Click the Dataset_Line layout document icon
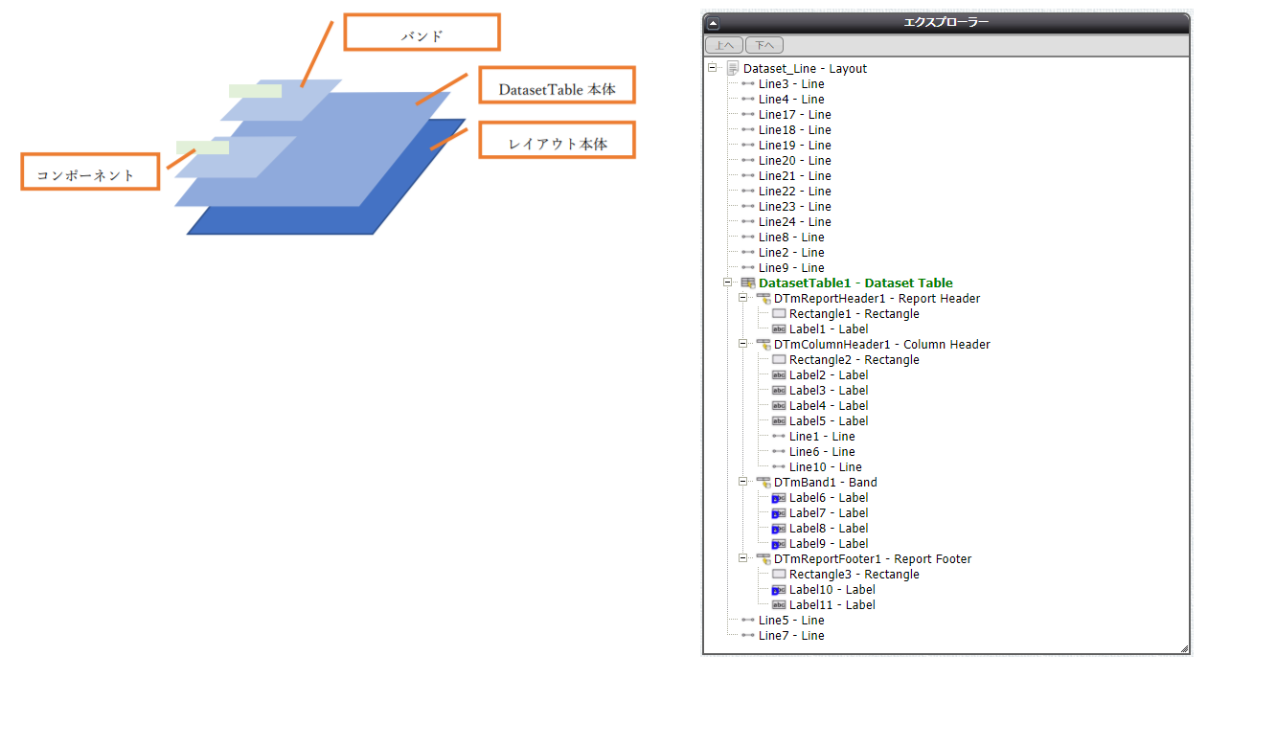The image size is (1276, 747). point(733,69)
